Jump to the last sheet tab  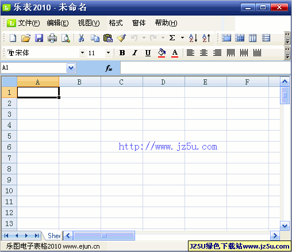[37, 236]
